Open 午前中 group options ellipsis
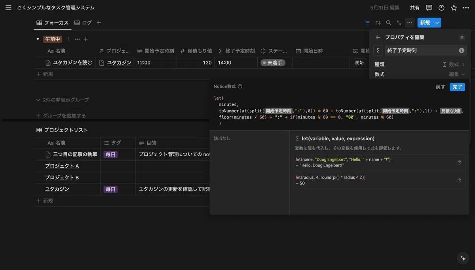 pyautogui.click(x=77, y=39)
